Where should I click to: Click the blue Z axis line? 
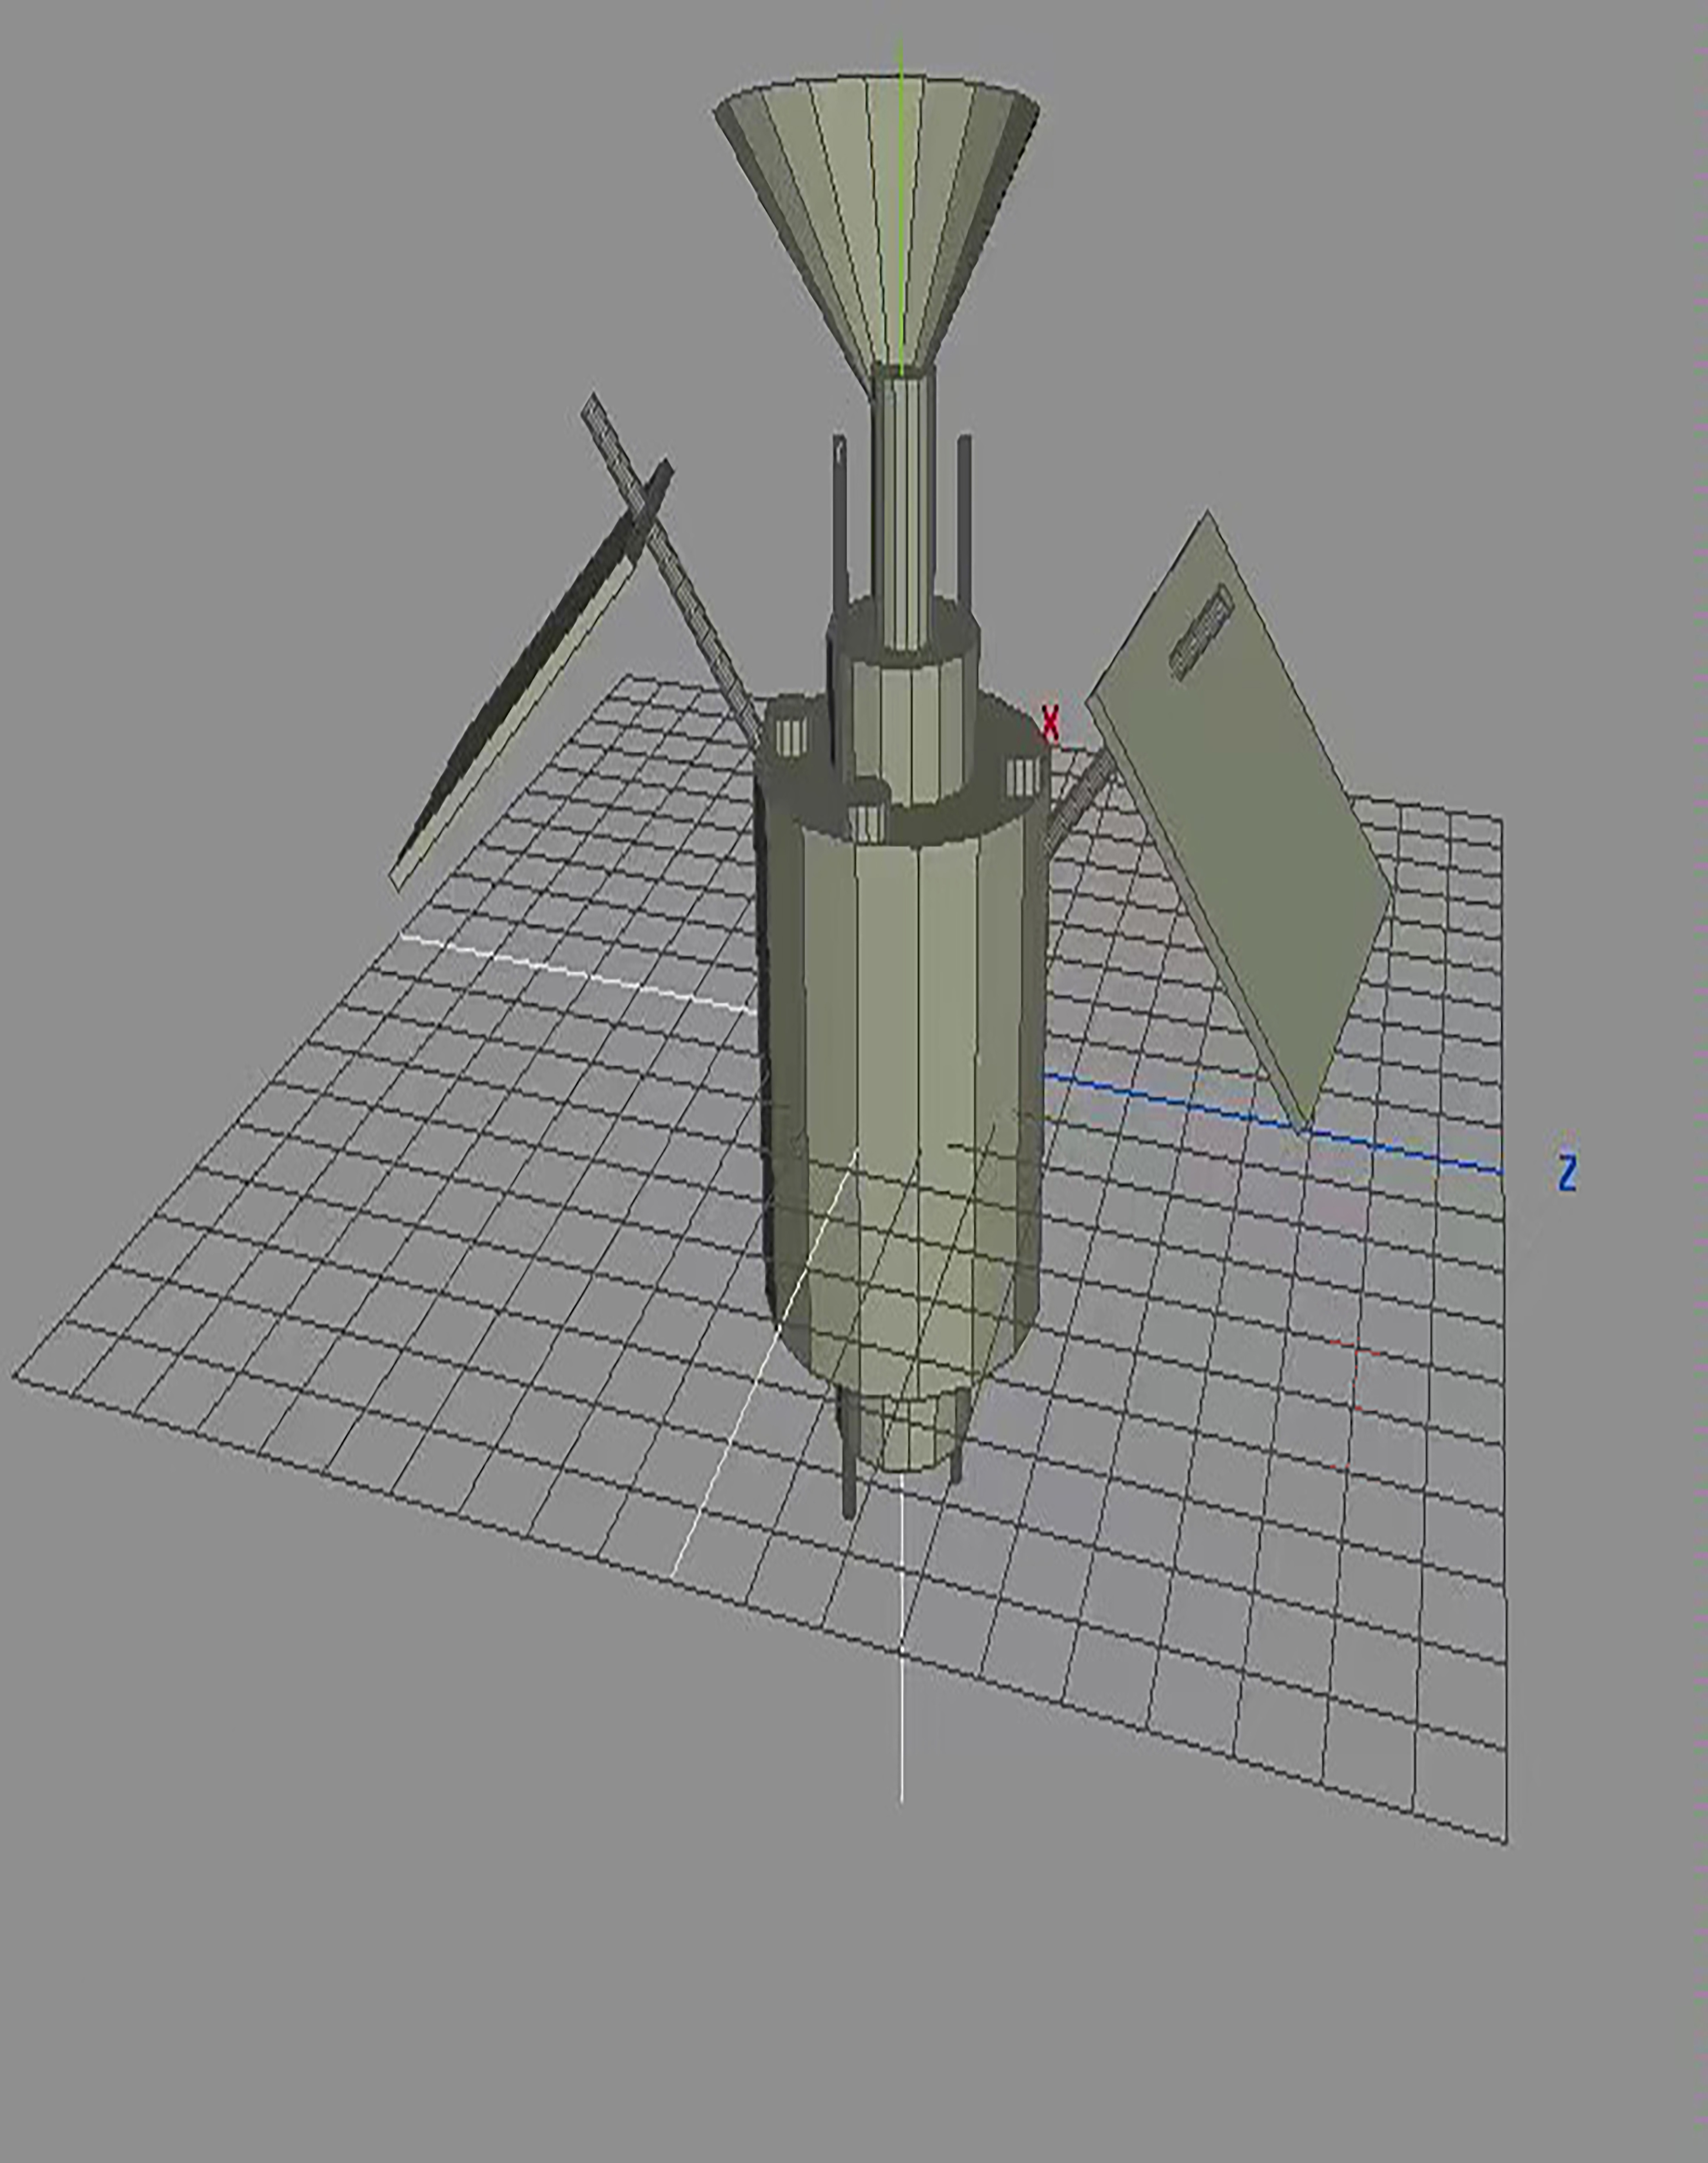[x=1400, y=1150]
